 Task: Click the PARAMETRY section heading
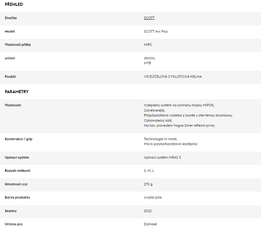[17, 92]
